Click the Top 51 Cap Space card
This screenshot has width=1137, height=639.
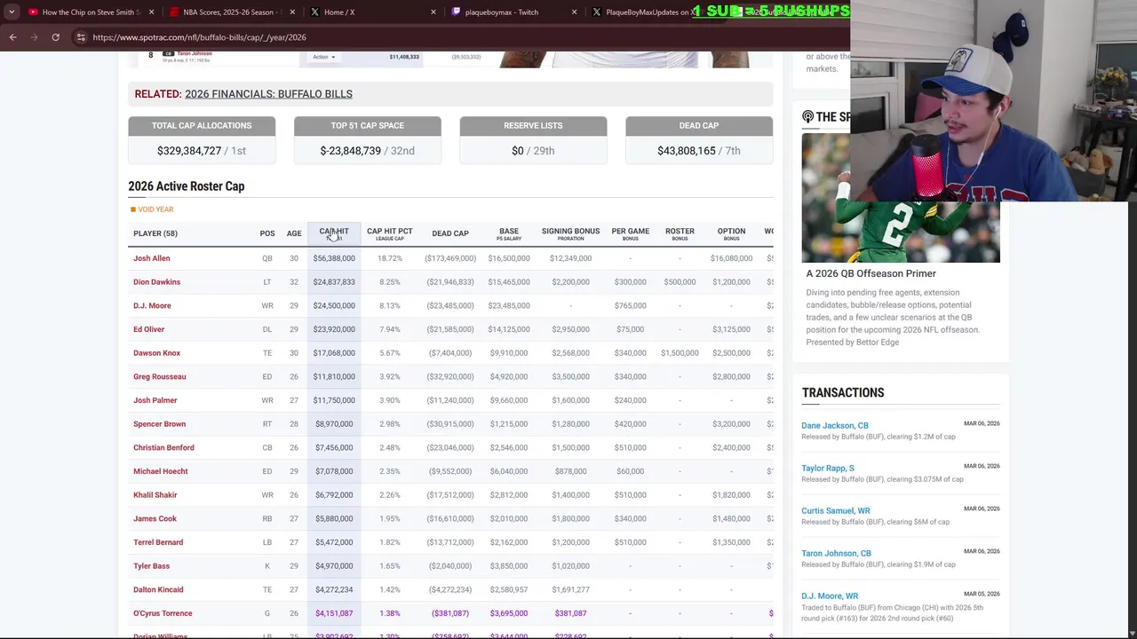[367, 140]
